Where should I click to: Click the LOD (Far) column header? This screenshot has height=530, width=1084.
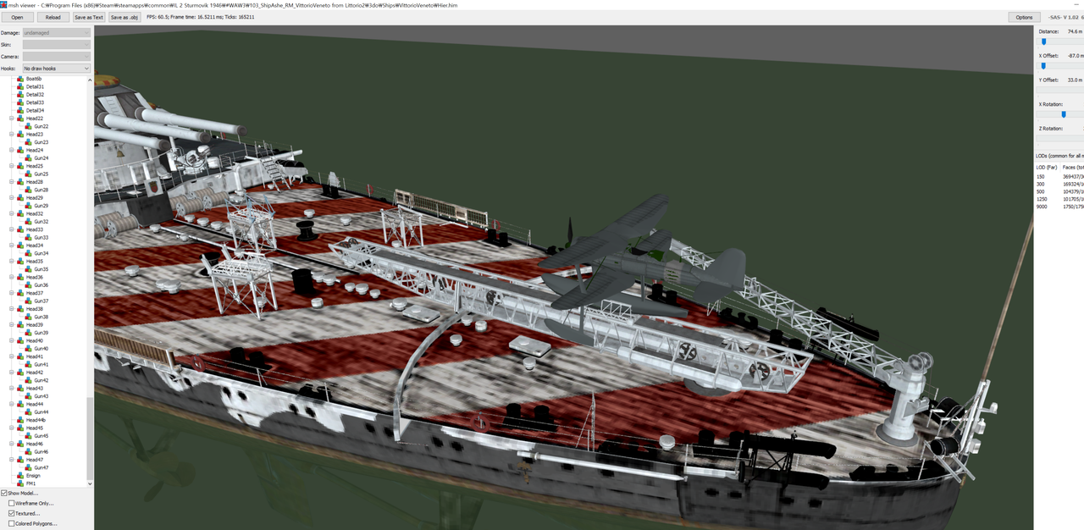point(1047,167)
